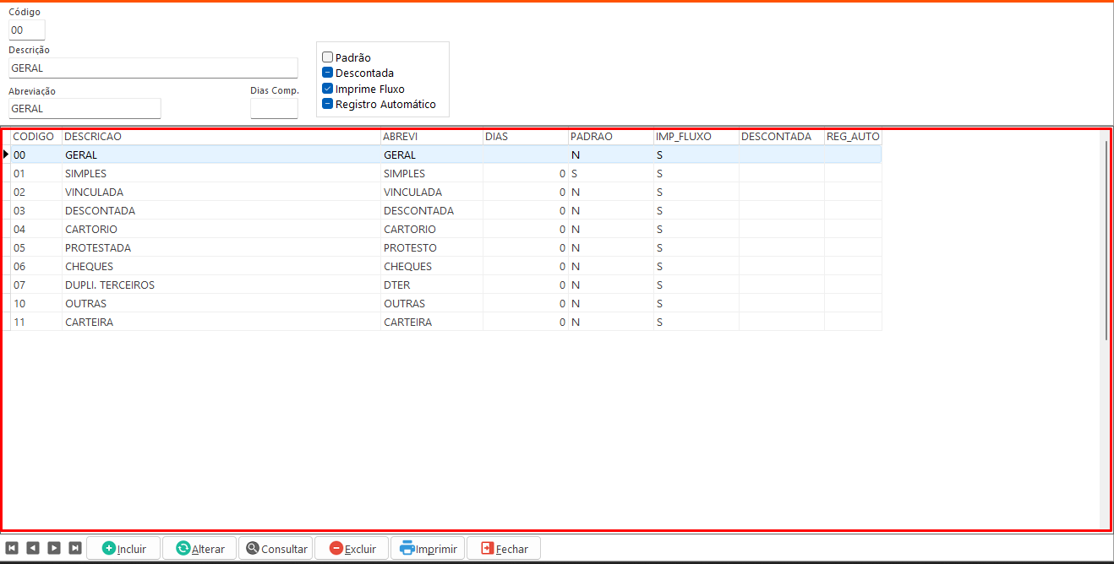Go to next record navigation arrow
This screenshot has height=564, width=1114.
[54, 548]
